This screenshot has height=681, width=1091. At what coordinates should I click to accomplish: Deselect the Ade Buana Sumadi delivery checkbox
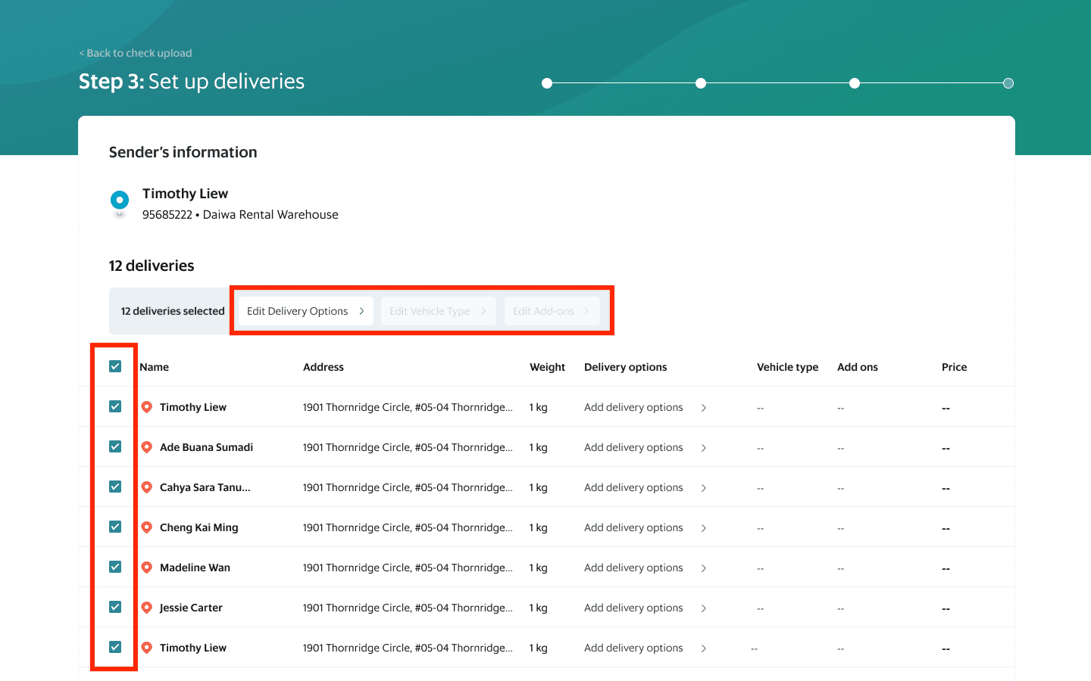click(115, 447)
